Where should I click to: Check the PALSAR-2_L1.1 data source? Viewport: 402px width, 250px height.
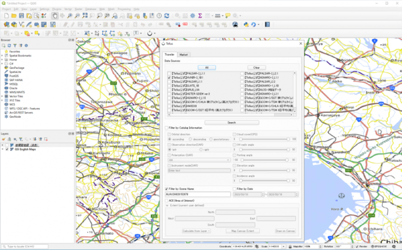pos(169,73)
